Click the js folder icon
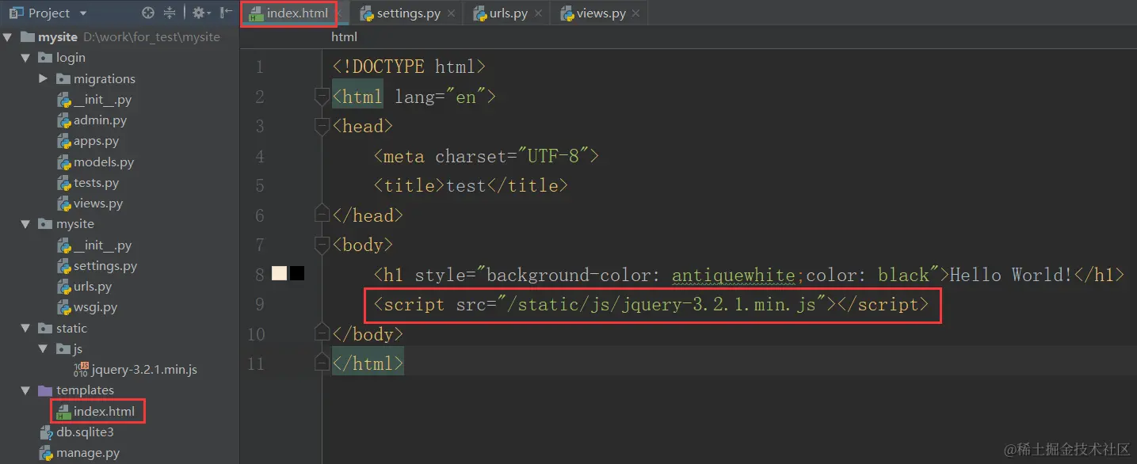 click(x=63, y=349)
